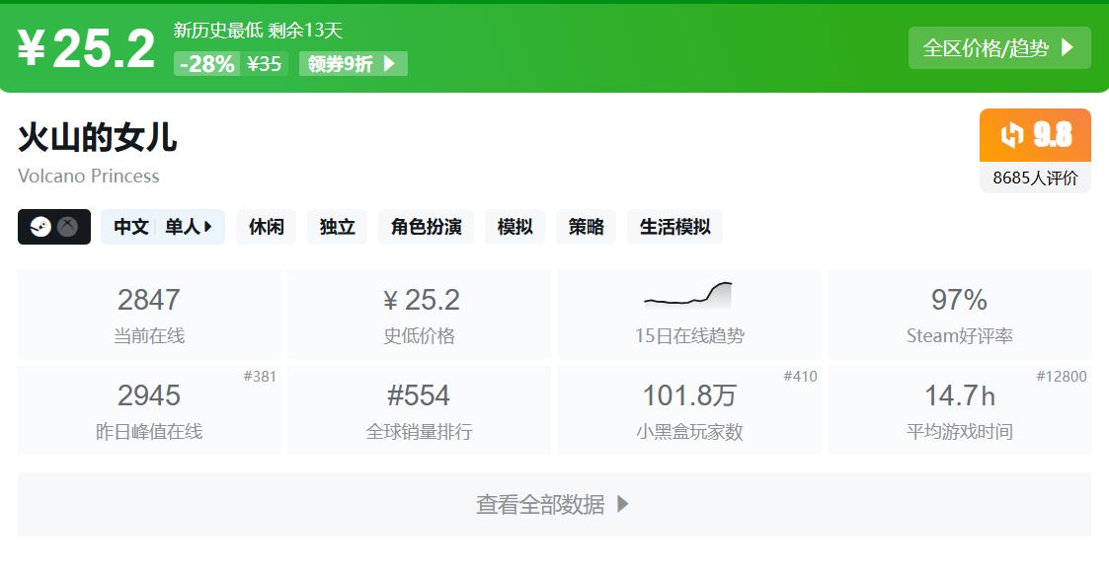Choose the 角色扮演 tag

[x=426, y=227]
